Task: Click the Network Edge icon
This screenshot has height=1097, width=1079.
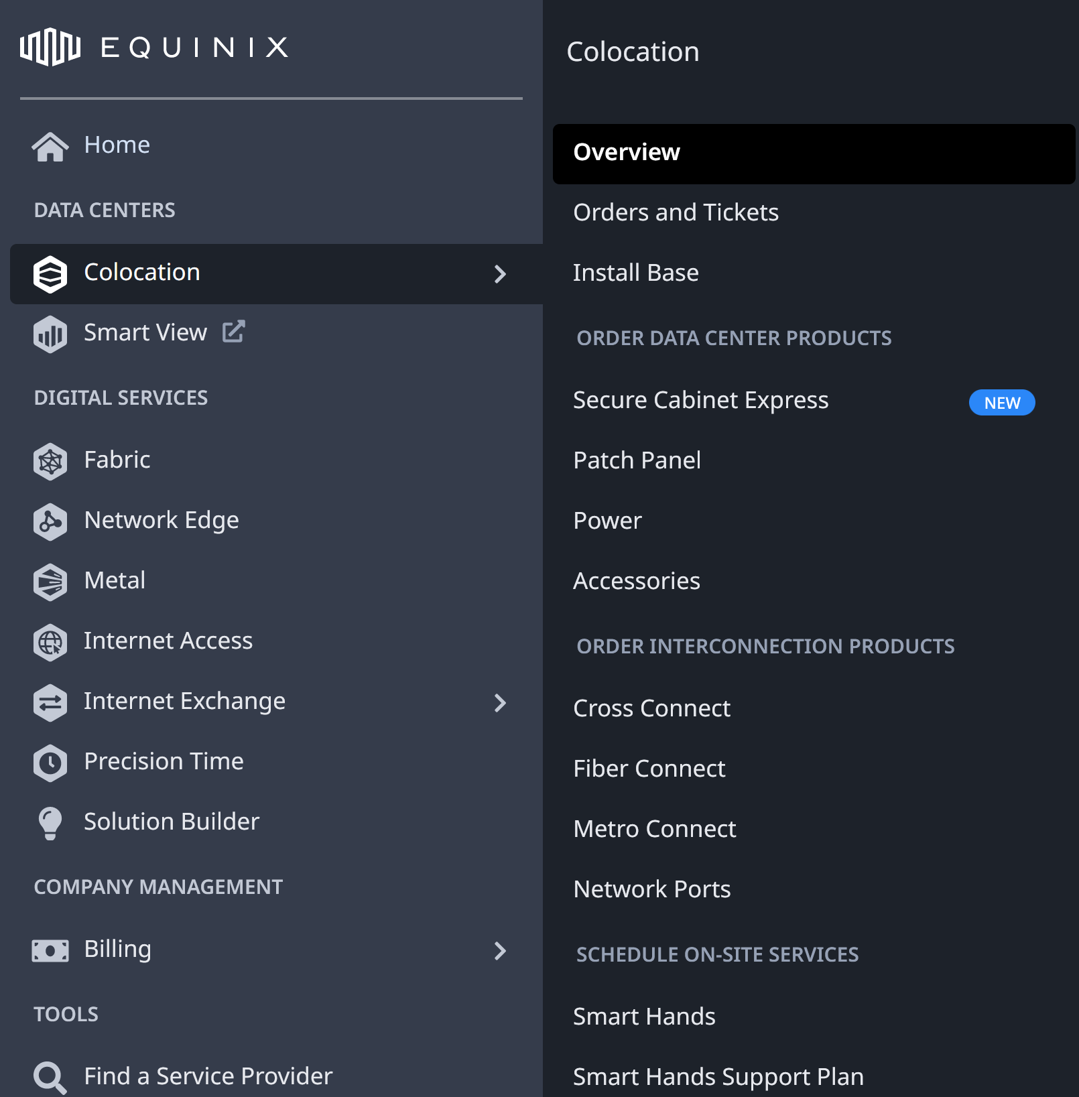Action: tap(50, 521)
